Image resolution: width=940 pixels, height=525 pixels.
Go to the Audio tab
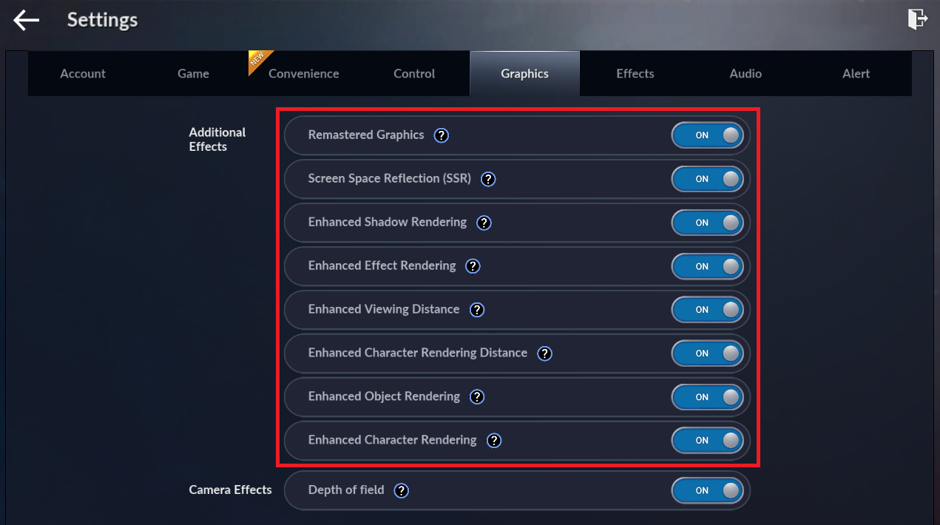(x=745, y=74)
